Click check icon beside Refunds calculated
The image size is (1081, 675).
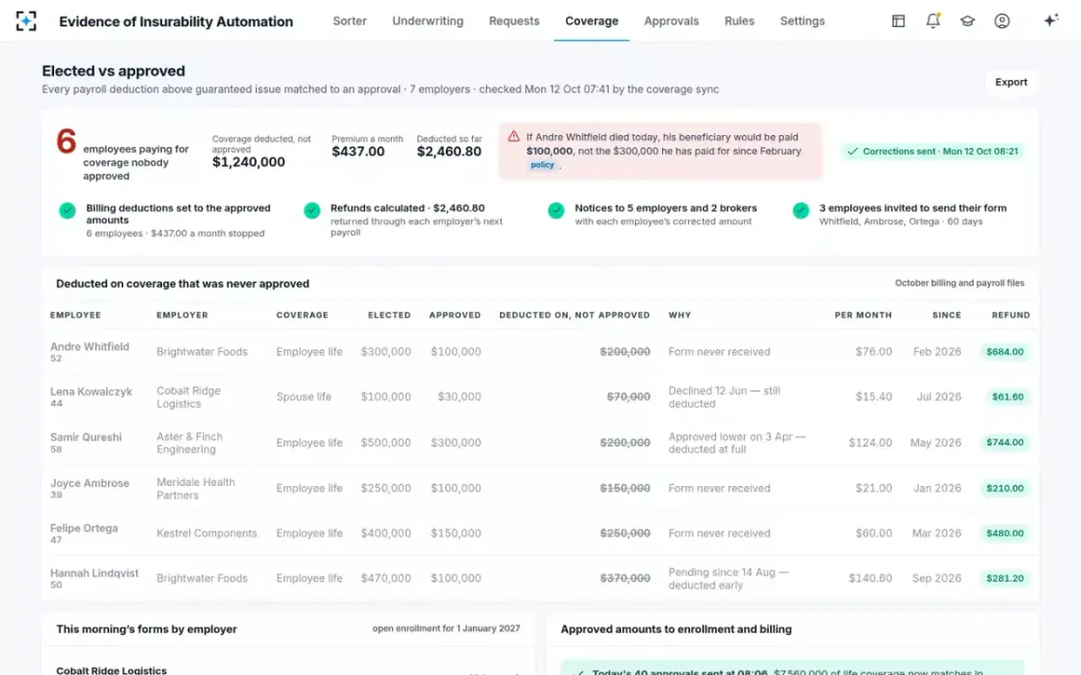point(312,211)
